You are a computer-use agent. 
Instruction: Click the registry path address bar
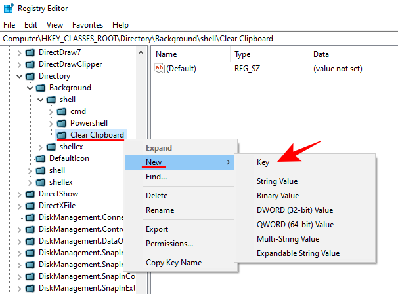197,39
